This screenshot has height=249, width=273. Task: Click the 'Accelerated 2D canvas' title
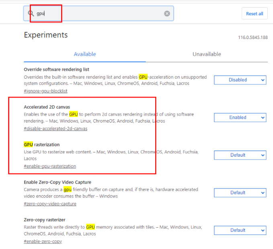pos(47,107)
